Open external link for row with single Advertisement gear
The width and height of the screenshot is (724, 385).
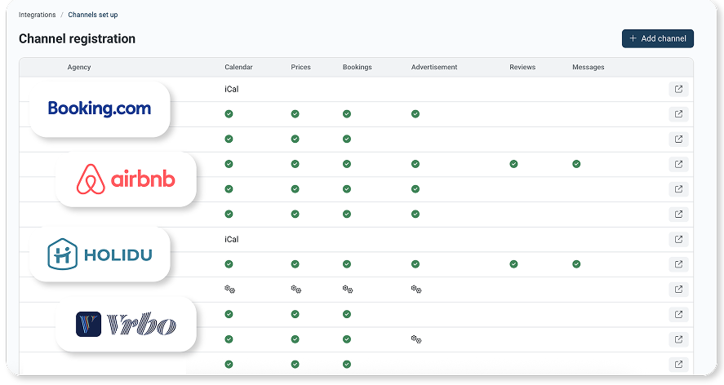(x=678, y=339)
